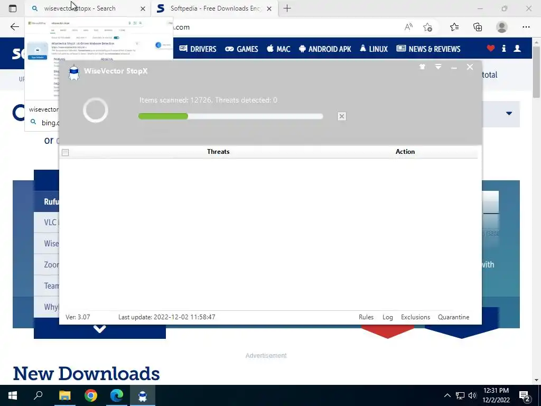Open the Log link in StopX
Image resolution: width=541 pixels, height=406 pixels.
(x=387, y=317)
